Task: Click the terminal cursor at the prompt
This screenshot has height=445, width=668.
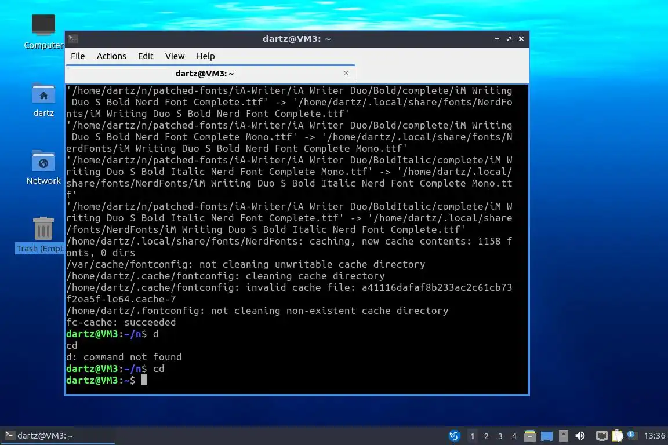Action: coord(144,380)
